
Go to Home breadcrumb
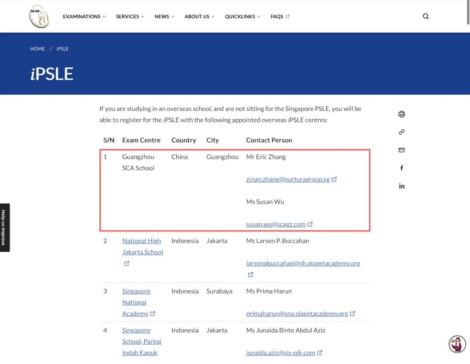(37, 49)
